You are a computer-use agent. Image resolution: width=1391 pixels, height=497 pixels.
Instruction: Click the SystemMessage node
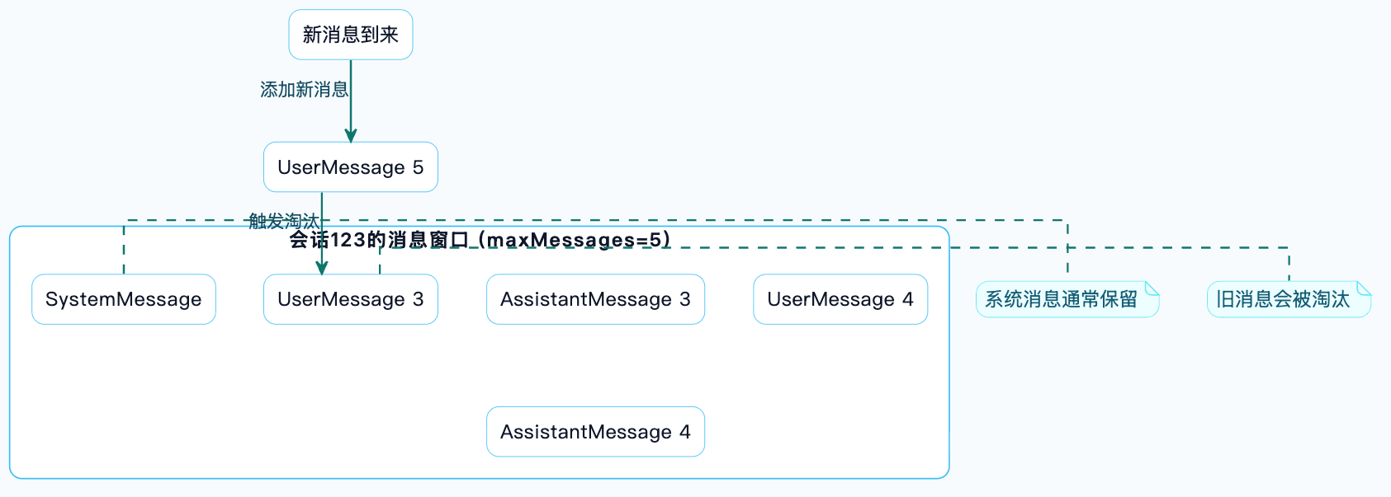coord(124,299)
